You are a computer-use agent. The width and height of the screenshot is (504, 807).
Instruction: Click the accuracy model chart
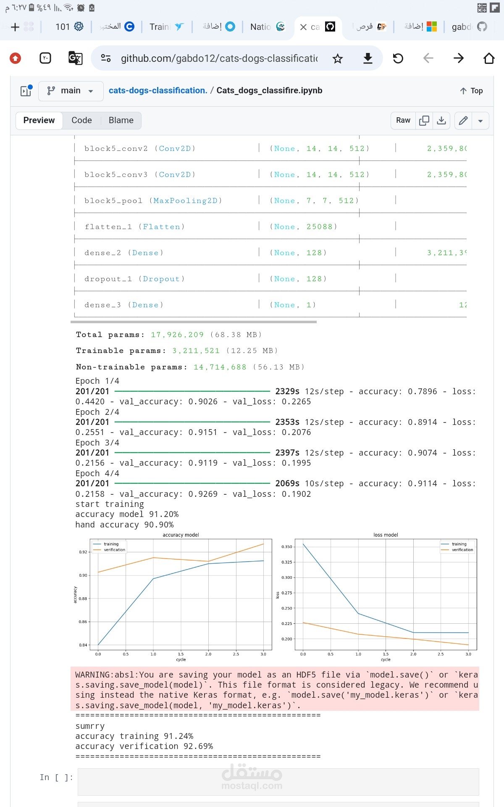(173, 597)
